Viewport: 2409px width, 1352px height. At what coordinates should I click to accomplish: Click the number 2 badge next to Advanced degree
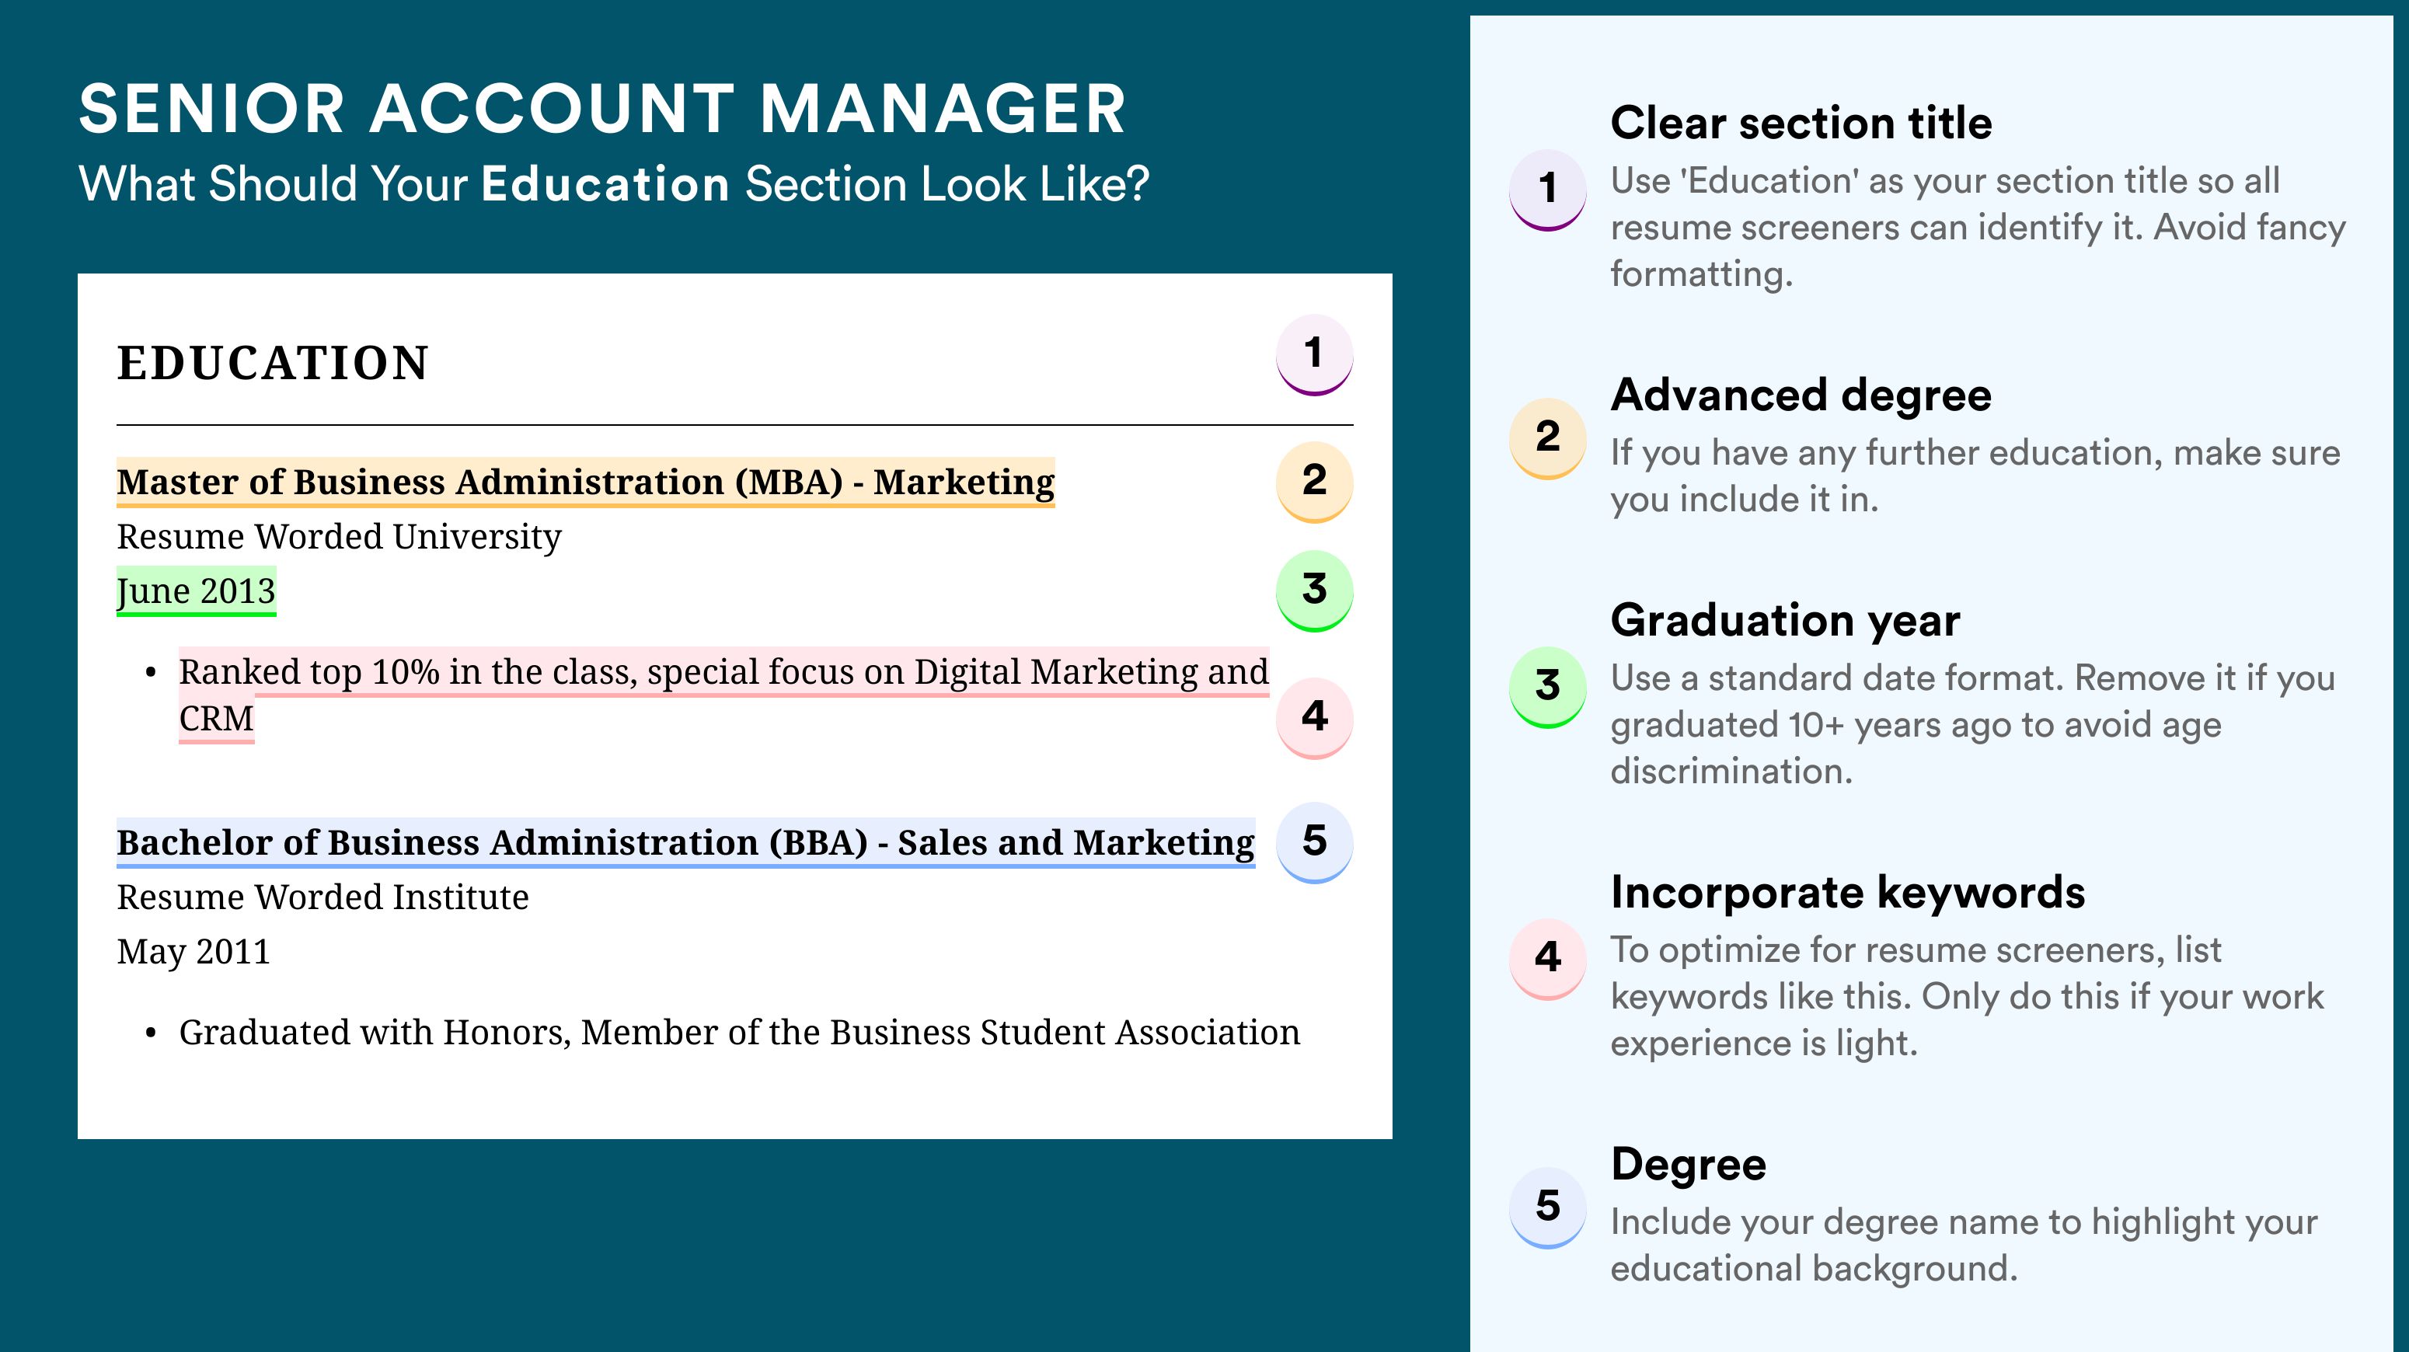pos(1548,438)
